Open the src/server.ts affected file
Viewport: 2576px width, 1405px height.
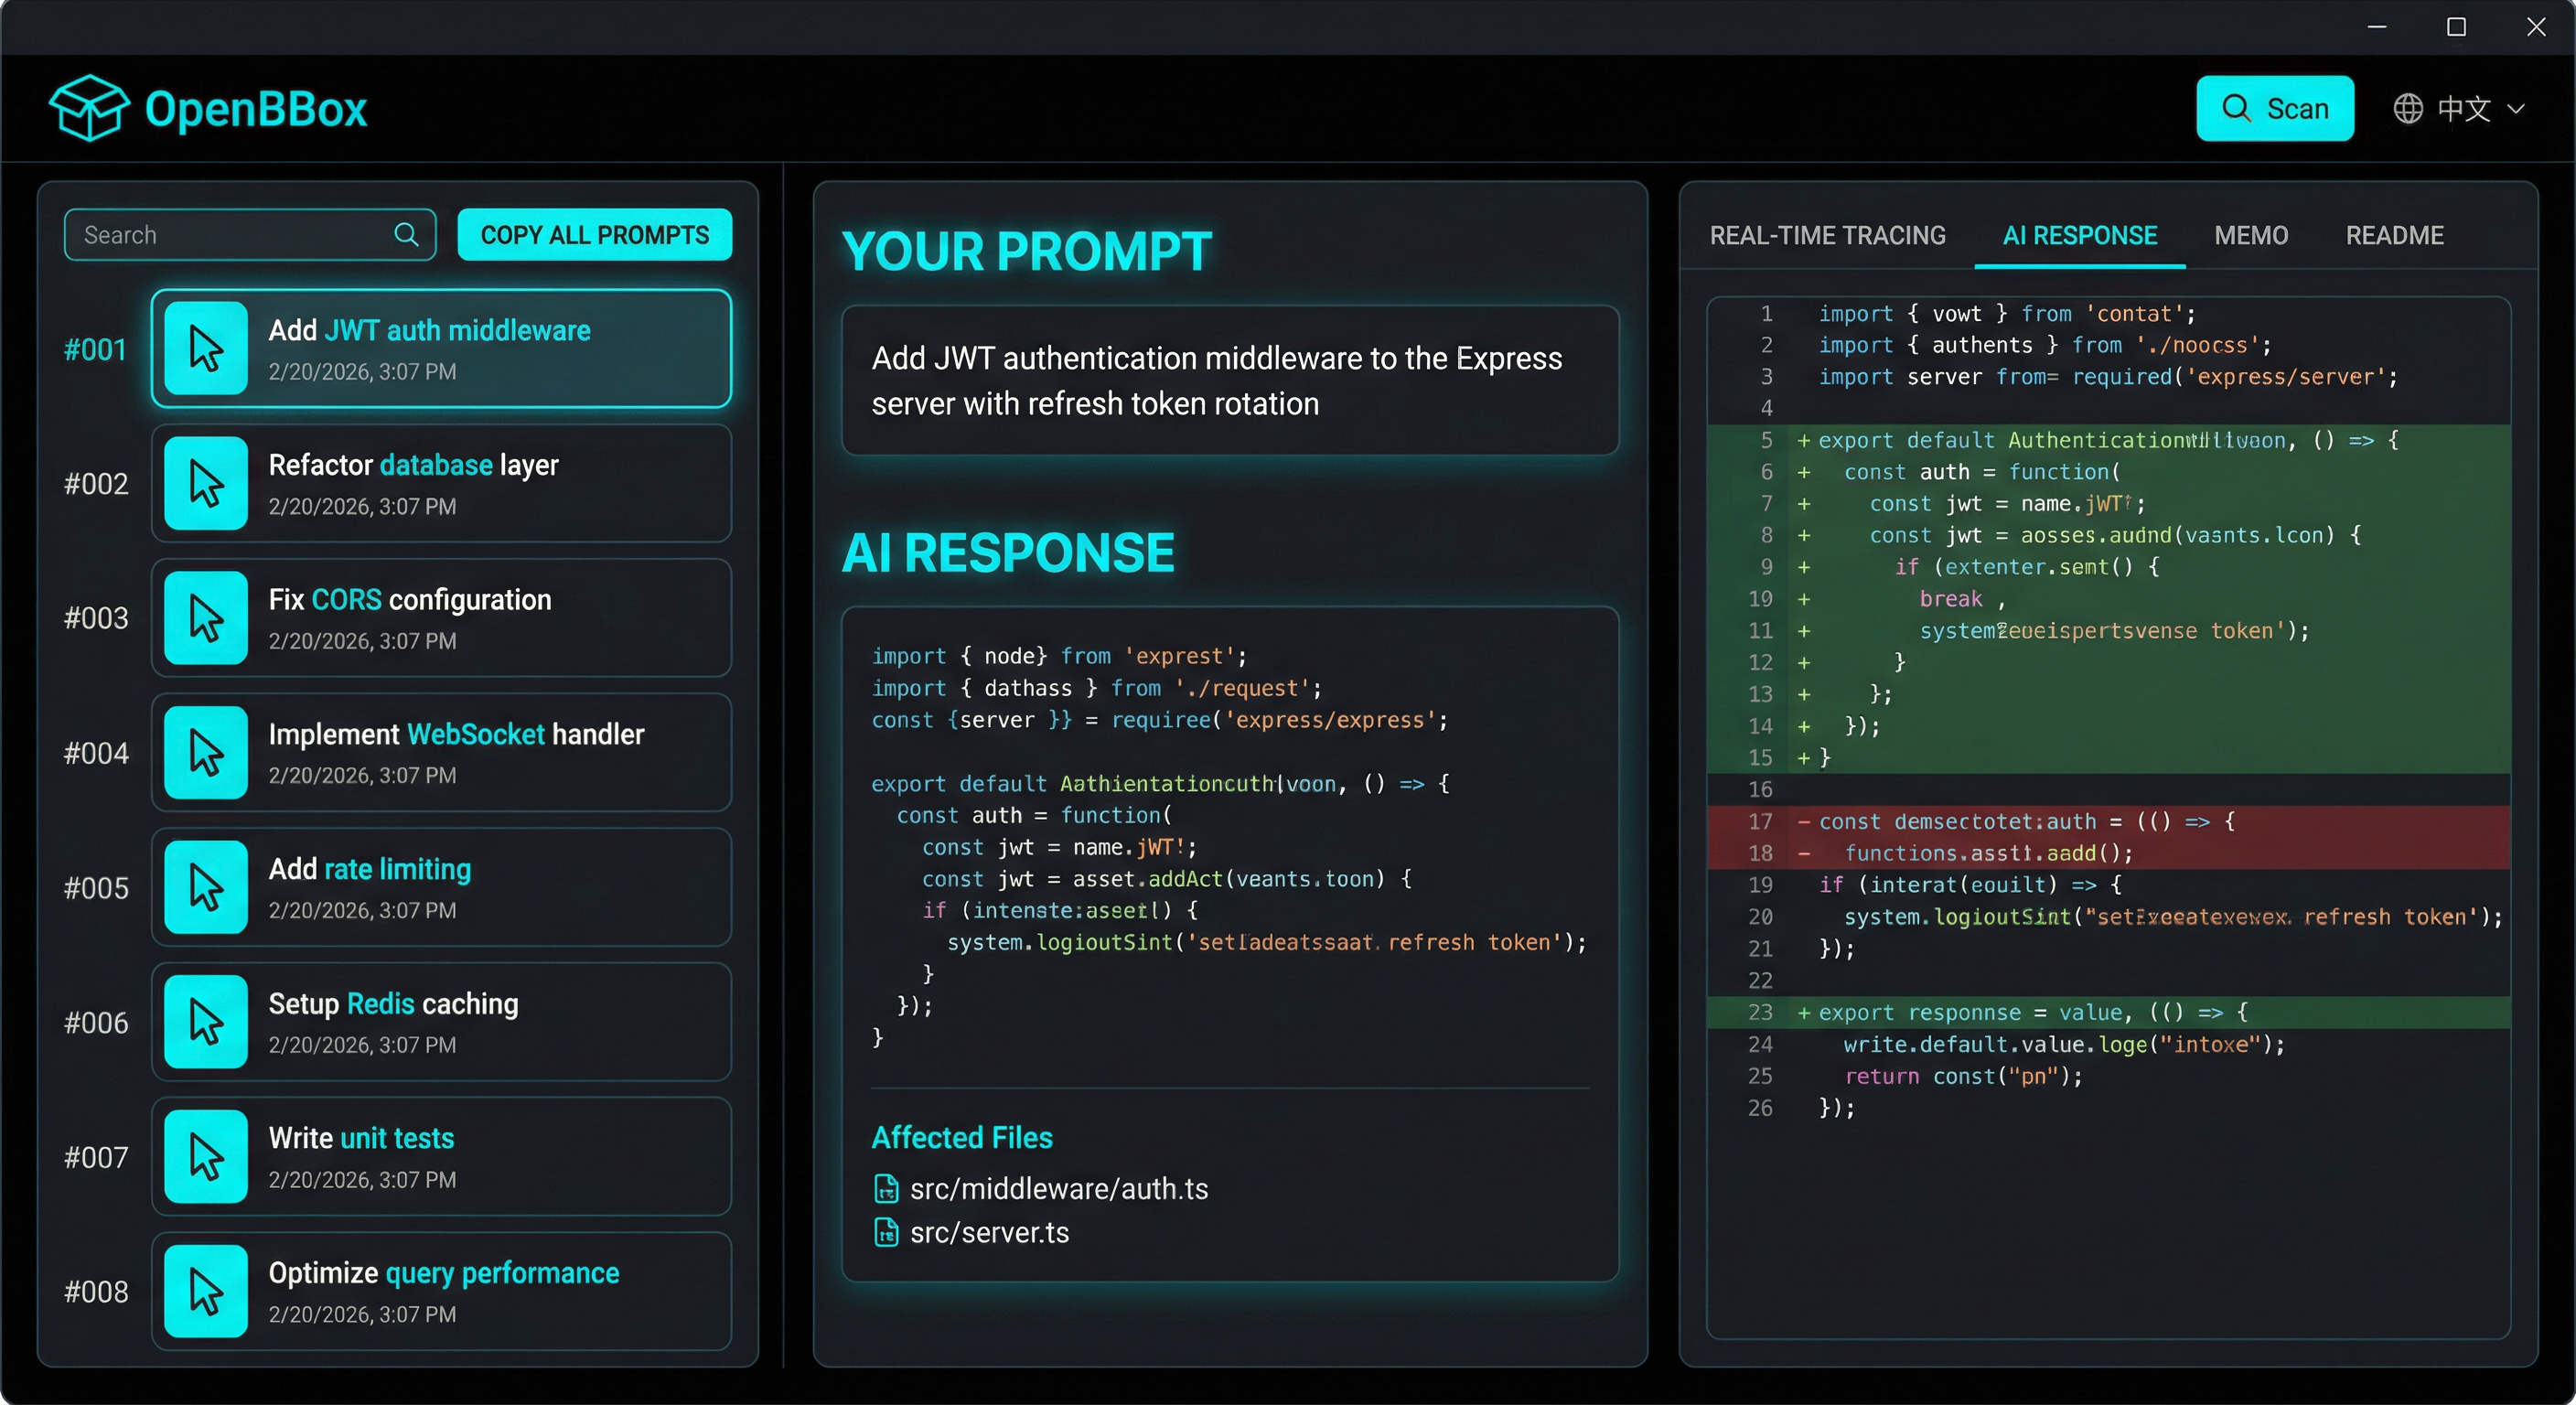tap(989, 1233)
